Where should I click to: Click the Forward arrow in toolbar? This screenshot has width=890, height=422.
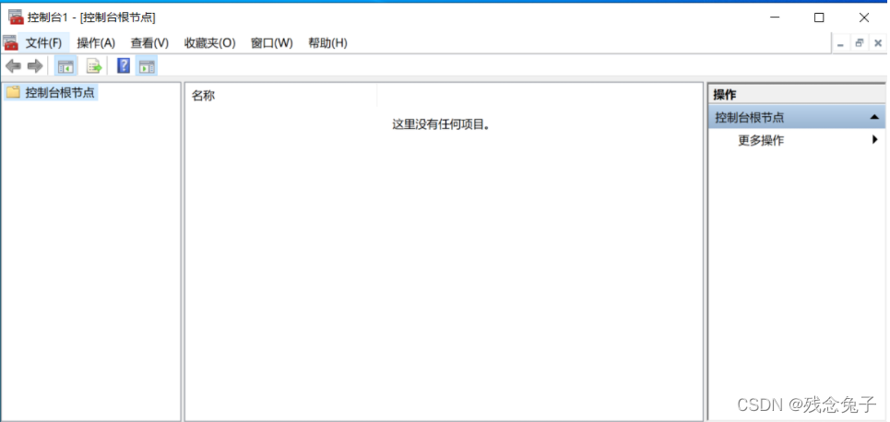(35, 66)
